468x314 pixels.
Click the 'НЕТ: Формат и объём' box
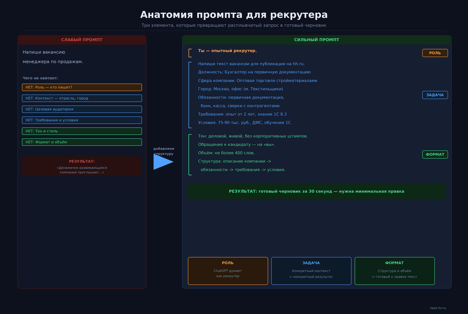(x=82, y=142)
